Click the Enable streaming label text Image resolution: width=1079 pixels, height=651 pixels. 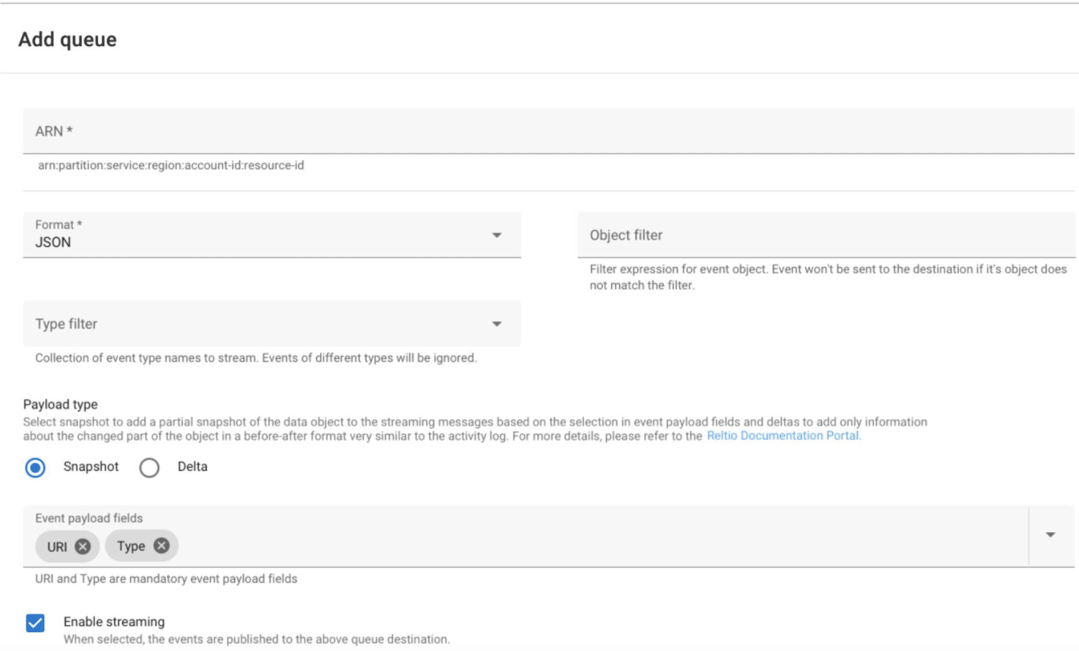coord(114,622)
